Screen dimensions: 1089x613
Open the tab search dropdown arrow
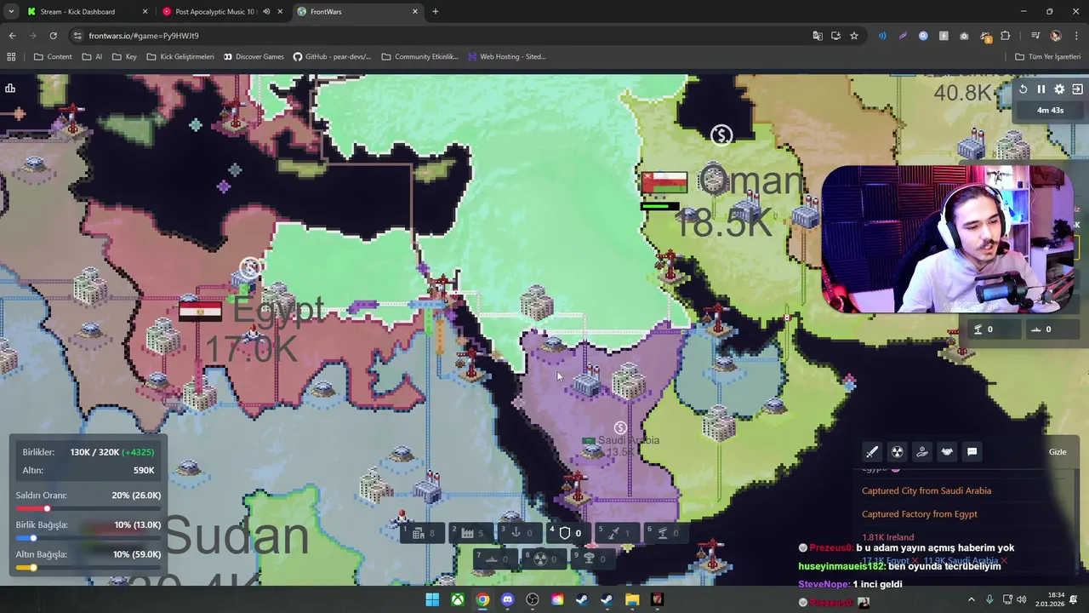[10, 12]
